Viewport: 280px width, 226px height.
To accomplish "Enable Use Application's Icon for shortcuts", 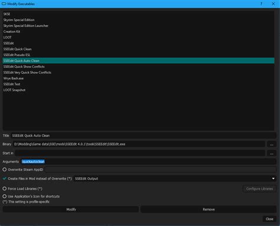I will (x=5, y=196).
